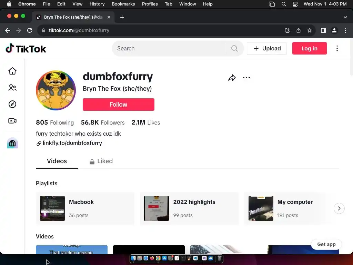
Task: View the 805 Following list
Action: pyautogui.click(x=55, y=122)
